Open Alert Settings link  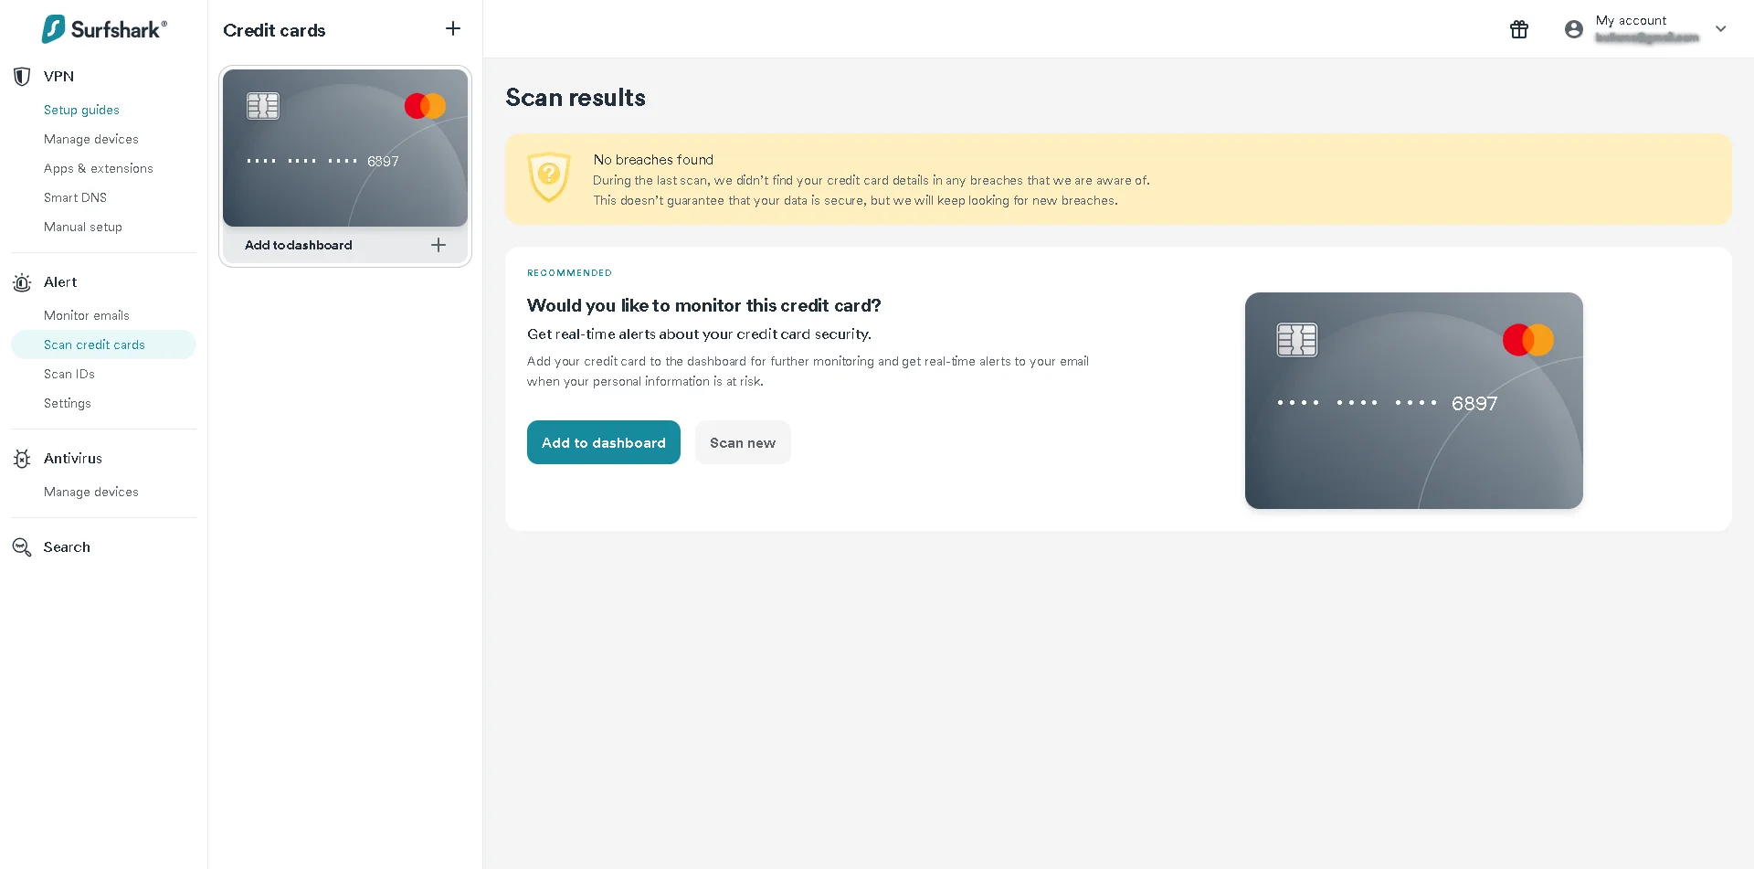pos(68,403)
